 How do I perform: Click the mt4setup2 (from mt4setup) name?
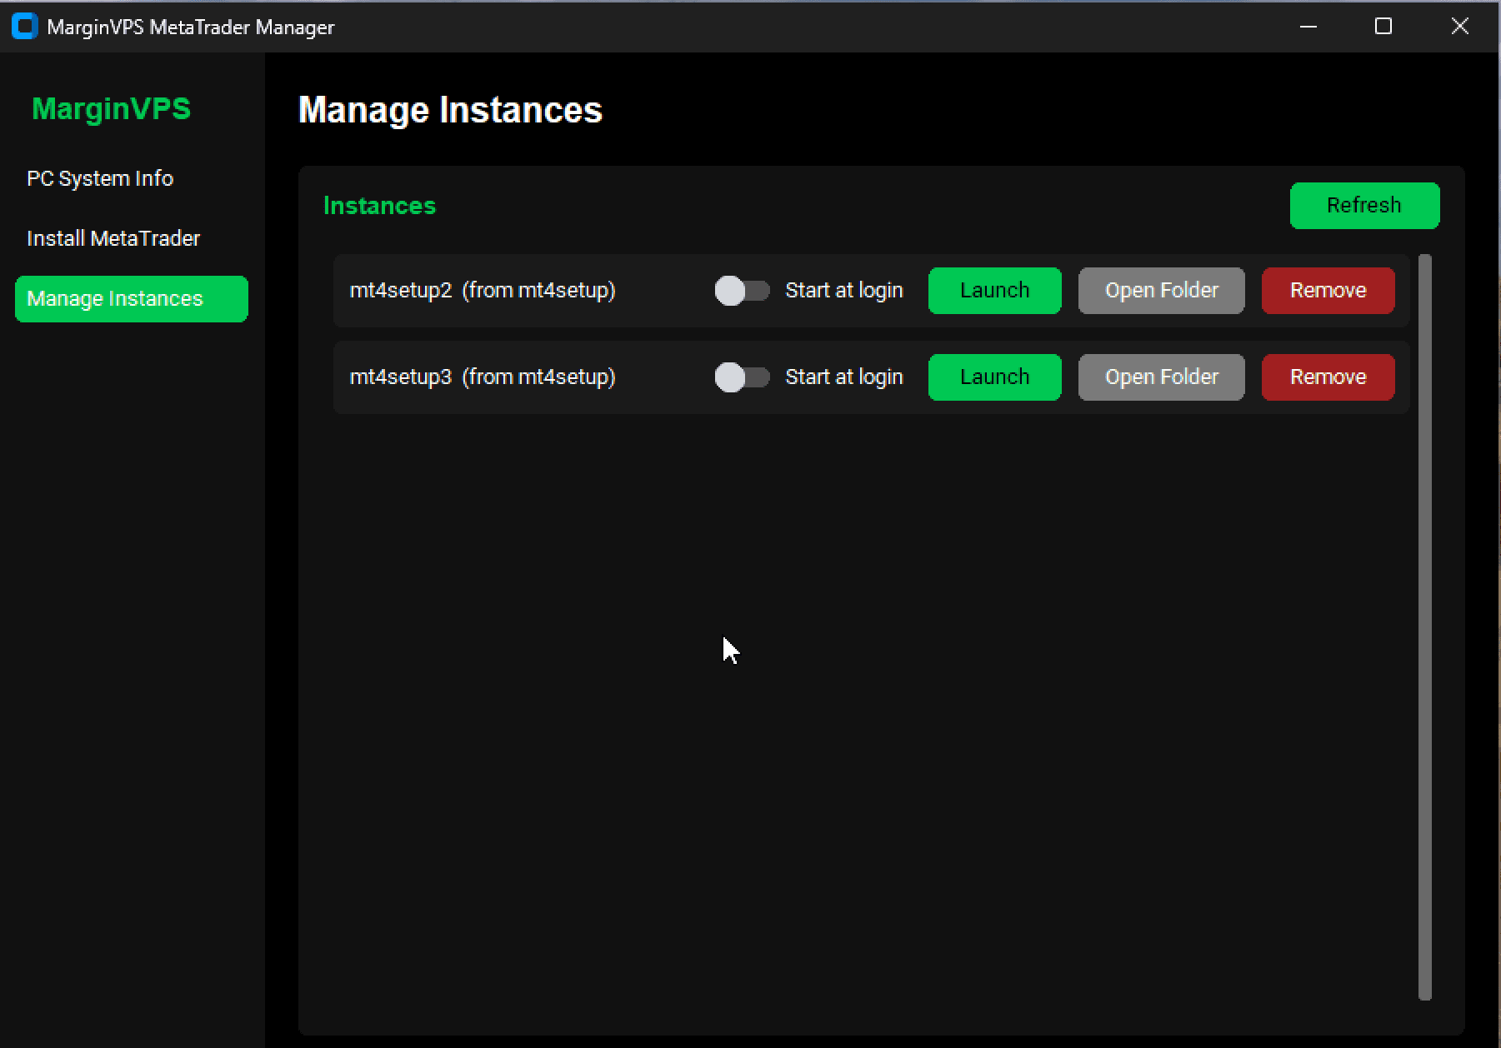tap(483, 291)
